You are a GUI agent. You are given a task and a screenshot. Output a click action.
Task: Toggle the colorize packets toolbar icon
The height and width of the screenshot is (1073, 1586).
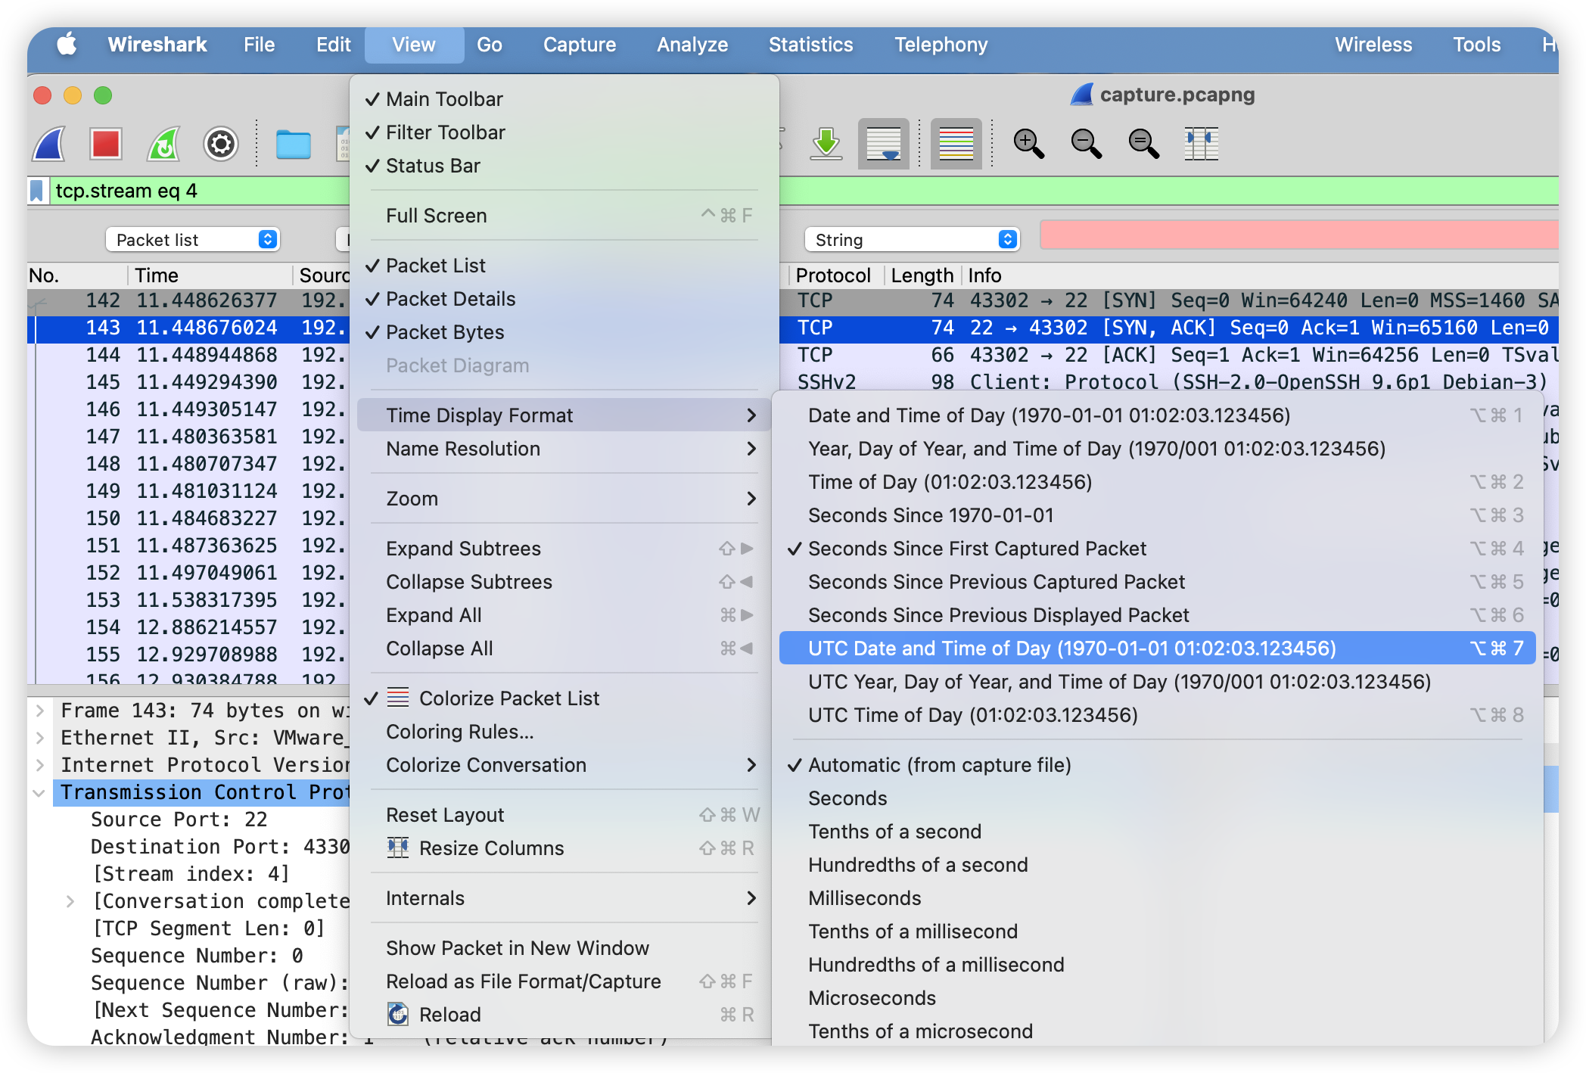(956, 144)
